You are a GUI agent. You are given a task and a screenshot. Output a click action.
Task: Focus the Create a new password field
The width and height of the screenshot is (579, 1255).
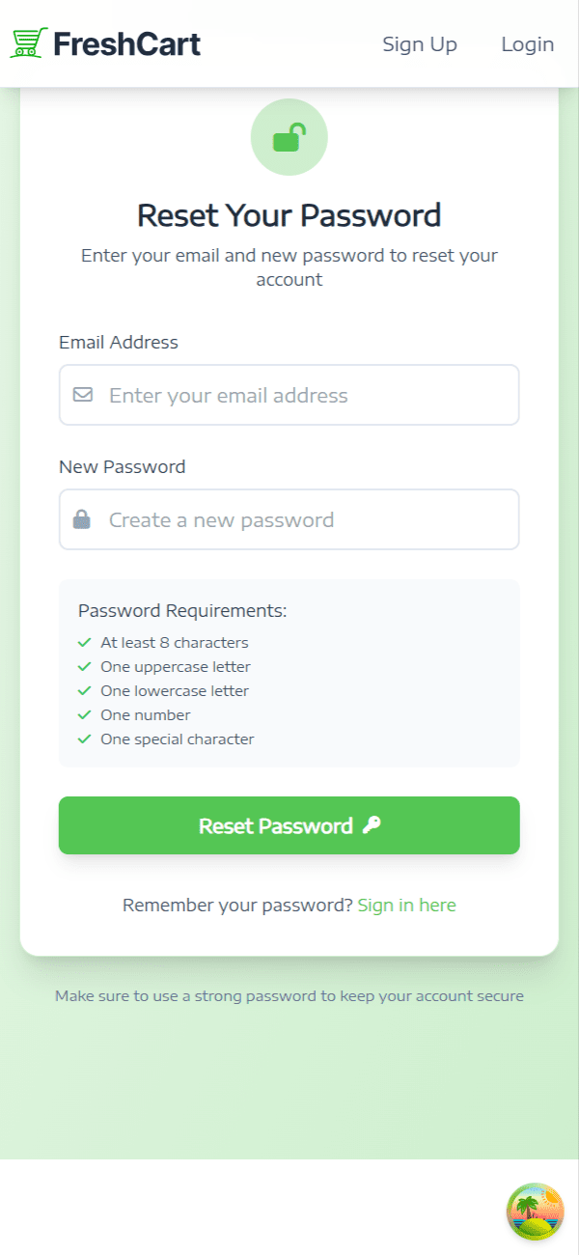(x=309, y=519)
